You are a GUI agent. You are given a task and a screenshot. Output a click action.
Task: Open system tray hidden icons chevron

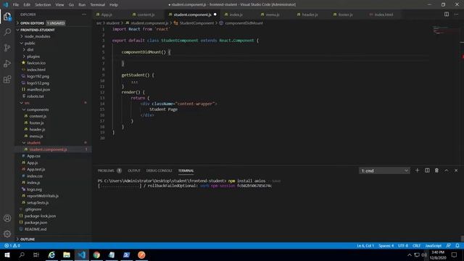[409, 254]
